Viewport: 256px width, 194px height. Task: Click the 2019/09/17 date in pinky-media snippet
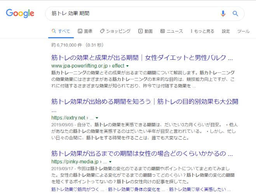[x=62, y=168]
